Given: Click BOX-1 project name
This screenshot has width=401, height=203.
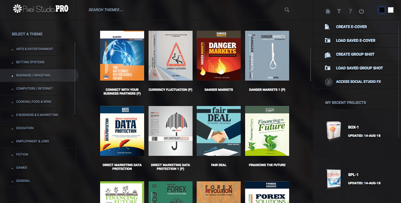Looking at the screenshot, I should pyautogui.click(x=353, y=127).
